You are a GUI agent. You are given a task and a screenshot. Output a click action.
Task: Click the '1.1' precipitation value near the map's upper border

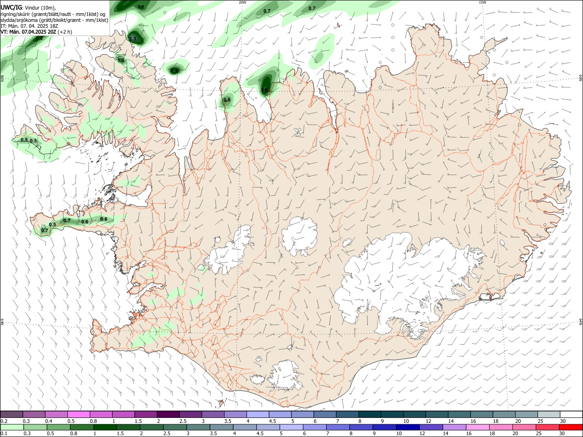tap(141, 7)
